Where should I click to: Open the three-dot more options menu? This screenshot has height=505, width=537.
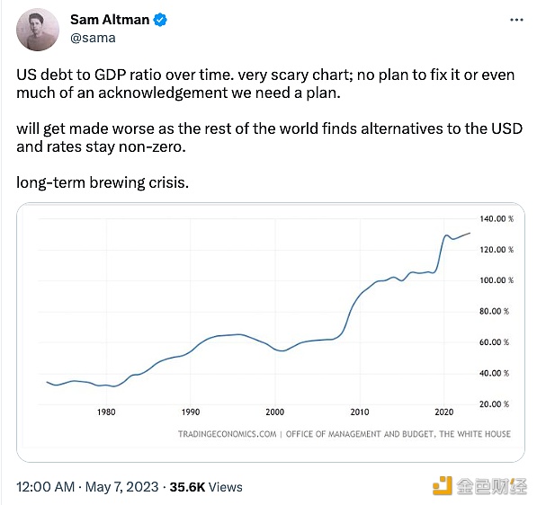pos(516,20)
